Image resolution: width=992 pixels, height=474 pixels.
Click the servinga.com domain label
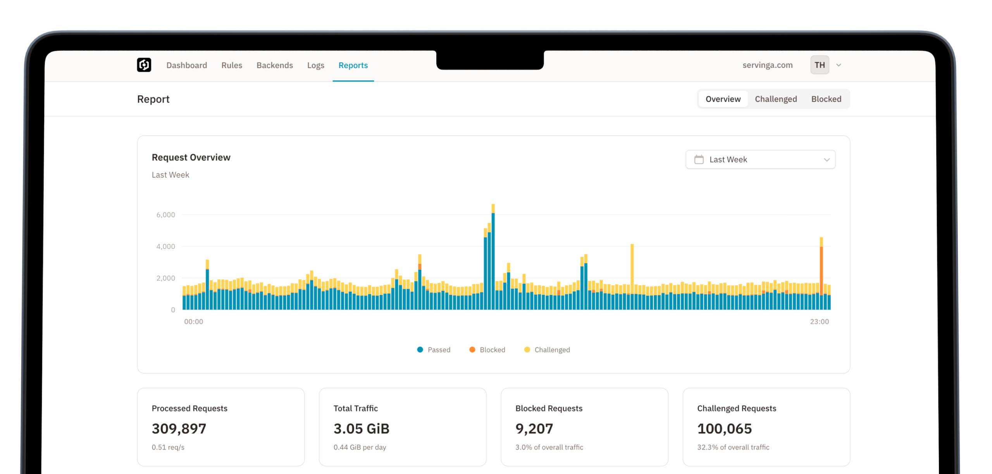point(767,65)
